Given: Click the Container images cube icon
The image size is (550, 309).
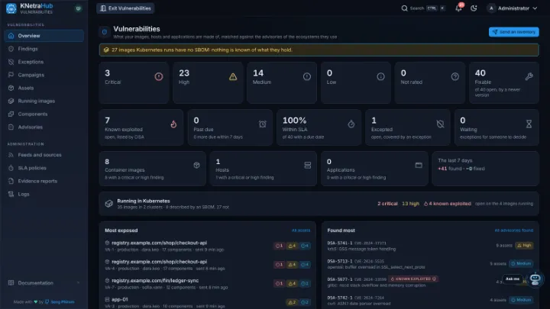Looking at the screenshot, I should (x=196, y=165).
